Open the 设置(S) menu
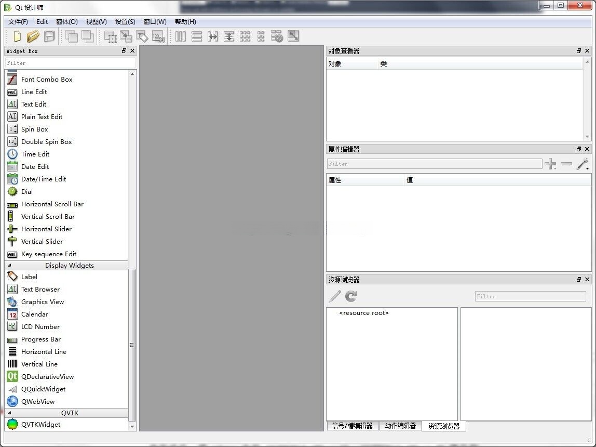Image resolution: width=596 pixels, height=447 pixels. click(x=125, y=22)
